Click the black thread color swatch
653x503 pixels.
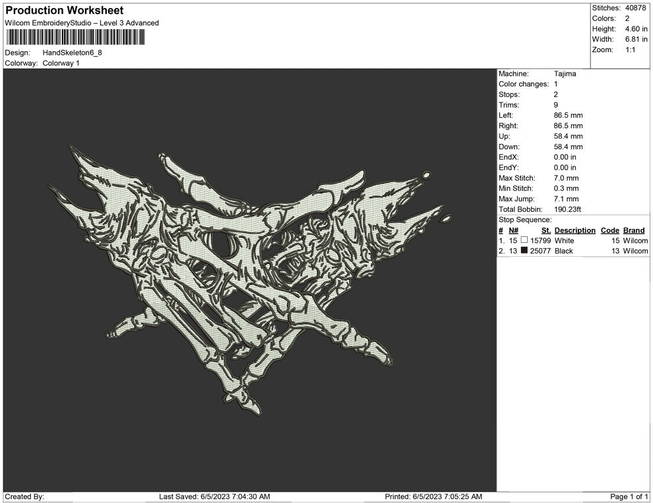(x=524, y=251)
